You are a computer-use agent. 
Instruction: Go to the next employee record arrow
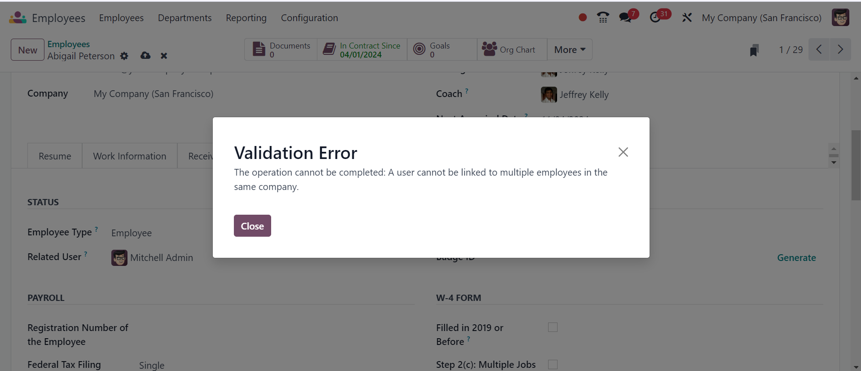click(840, 49)
